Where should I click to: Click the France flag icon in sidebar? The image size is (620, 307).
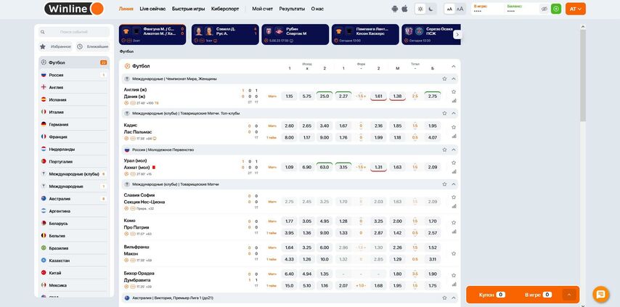[44, 136]
